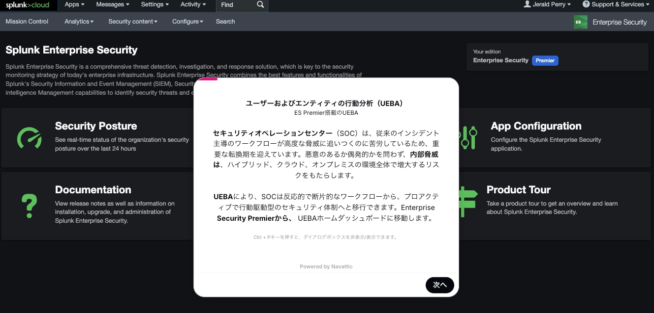Open the Security Posture card title
This screenshot has width=654, height=313.
tap(96, 126)
